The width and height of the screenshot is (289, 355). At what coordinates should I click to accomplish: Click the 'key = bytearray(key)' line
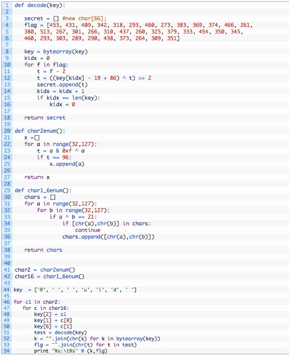[x=56, y=52]
